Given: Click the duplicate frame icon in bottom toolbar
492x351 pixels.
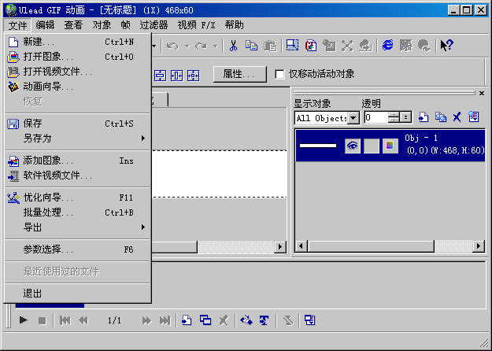Looking at the screenshot, I should (205, 320).
